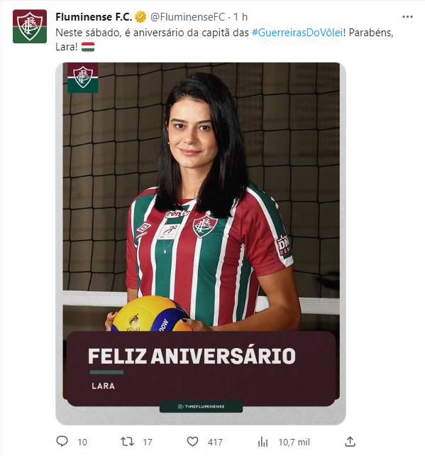This screenshot has width=425, height=456.
Task: Click the Fluminense crest in image corner
Action: pos(83,77)
